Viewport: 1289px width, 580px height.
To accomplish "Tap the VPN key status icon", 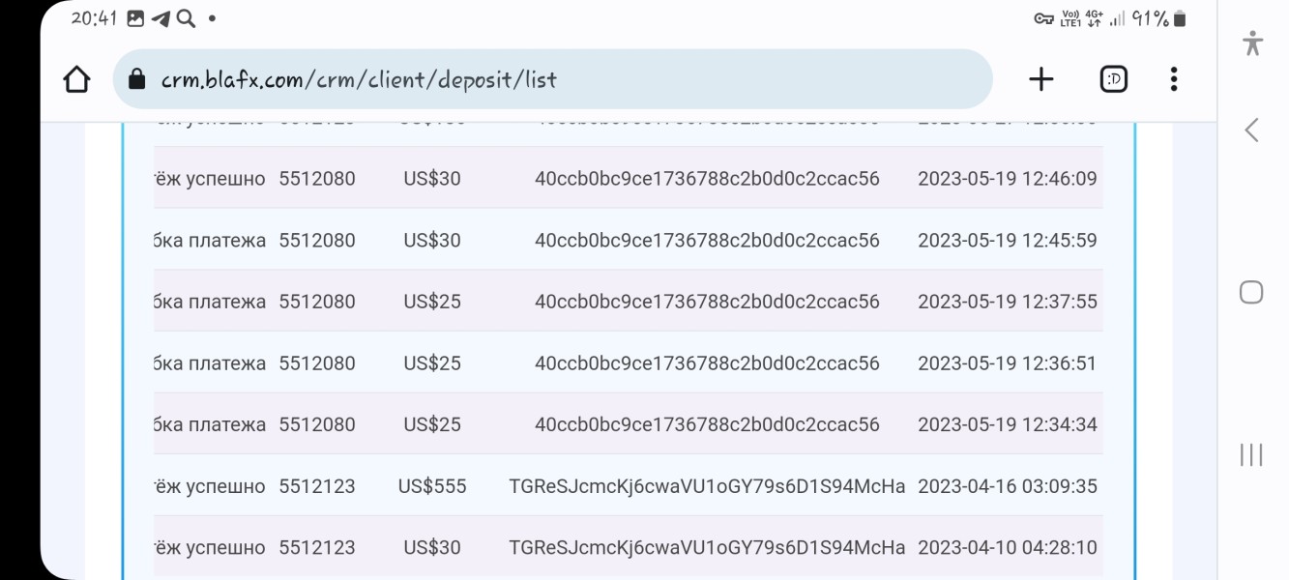I will (1043, 18).
